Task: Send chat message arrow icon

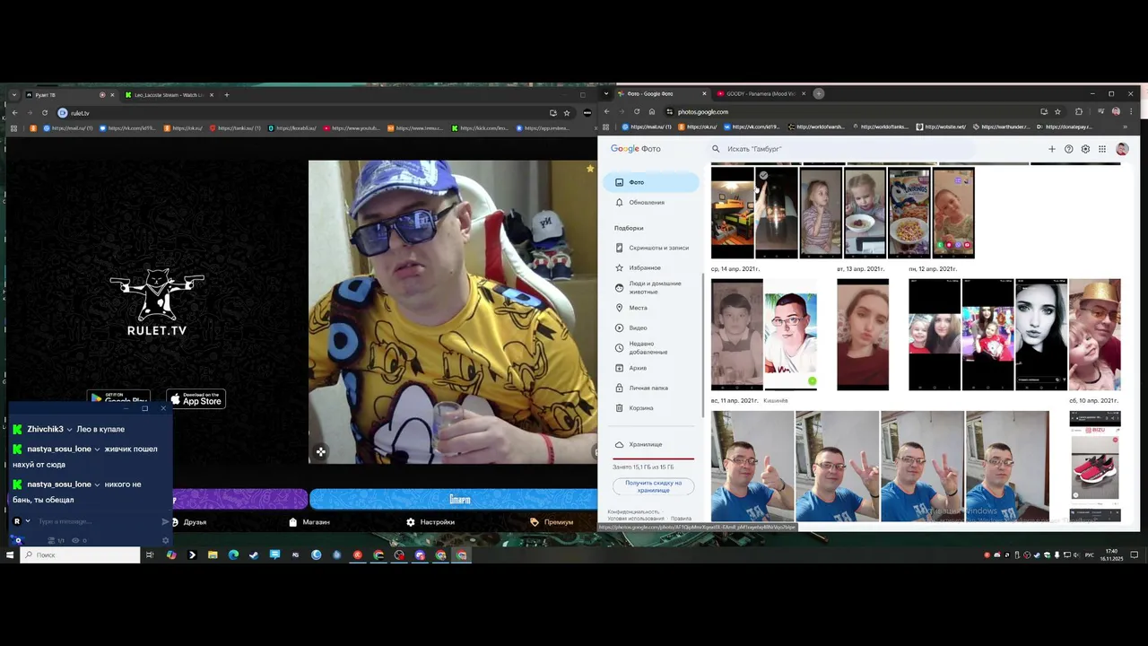Action: click(166, 521)
